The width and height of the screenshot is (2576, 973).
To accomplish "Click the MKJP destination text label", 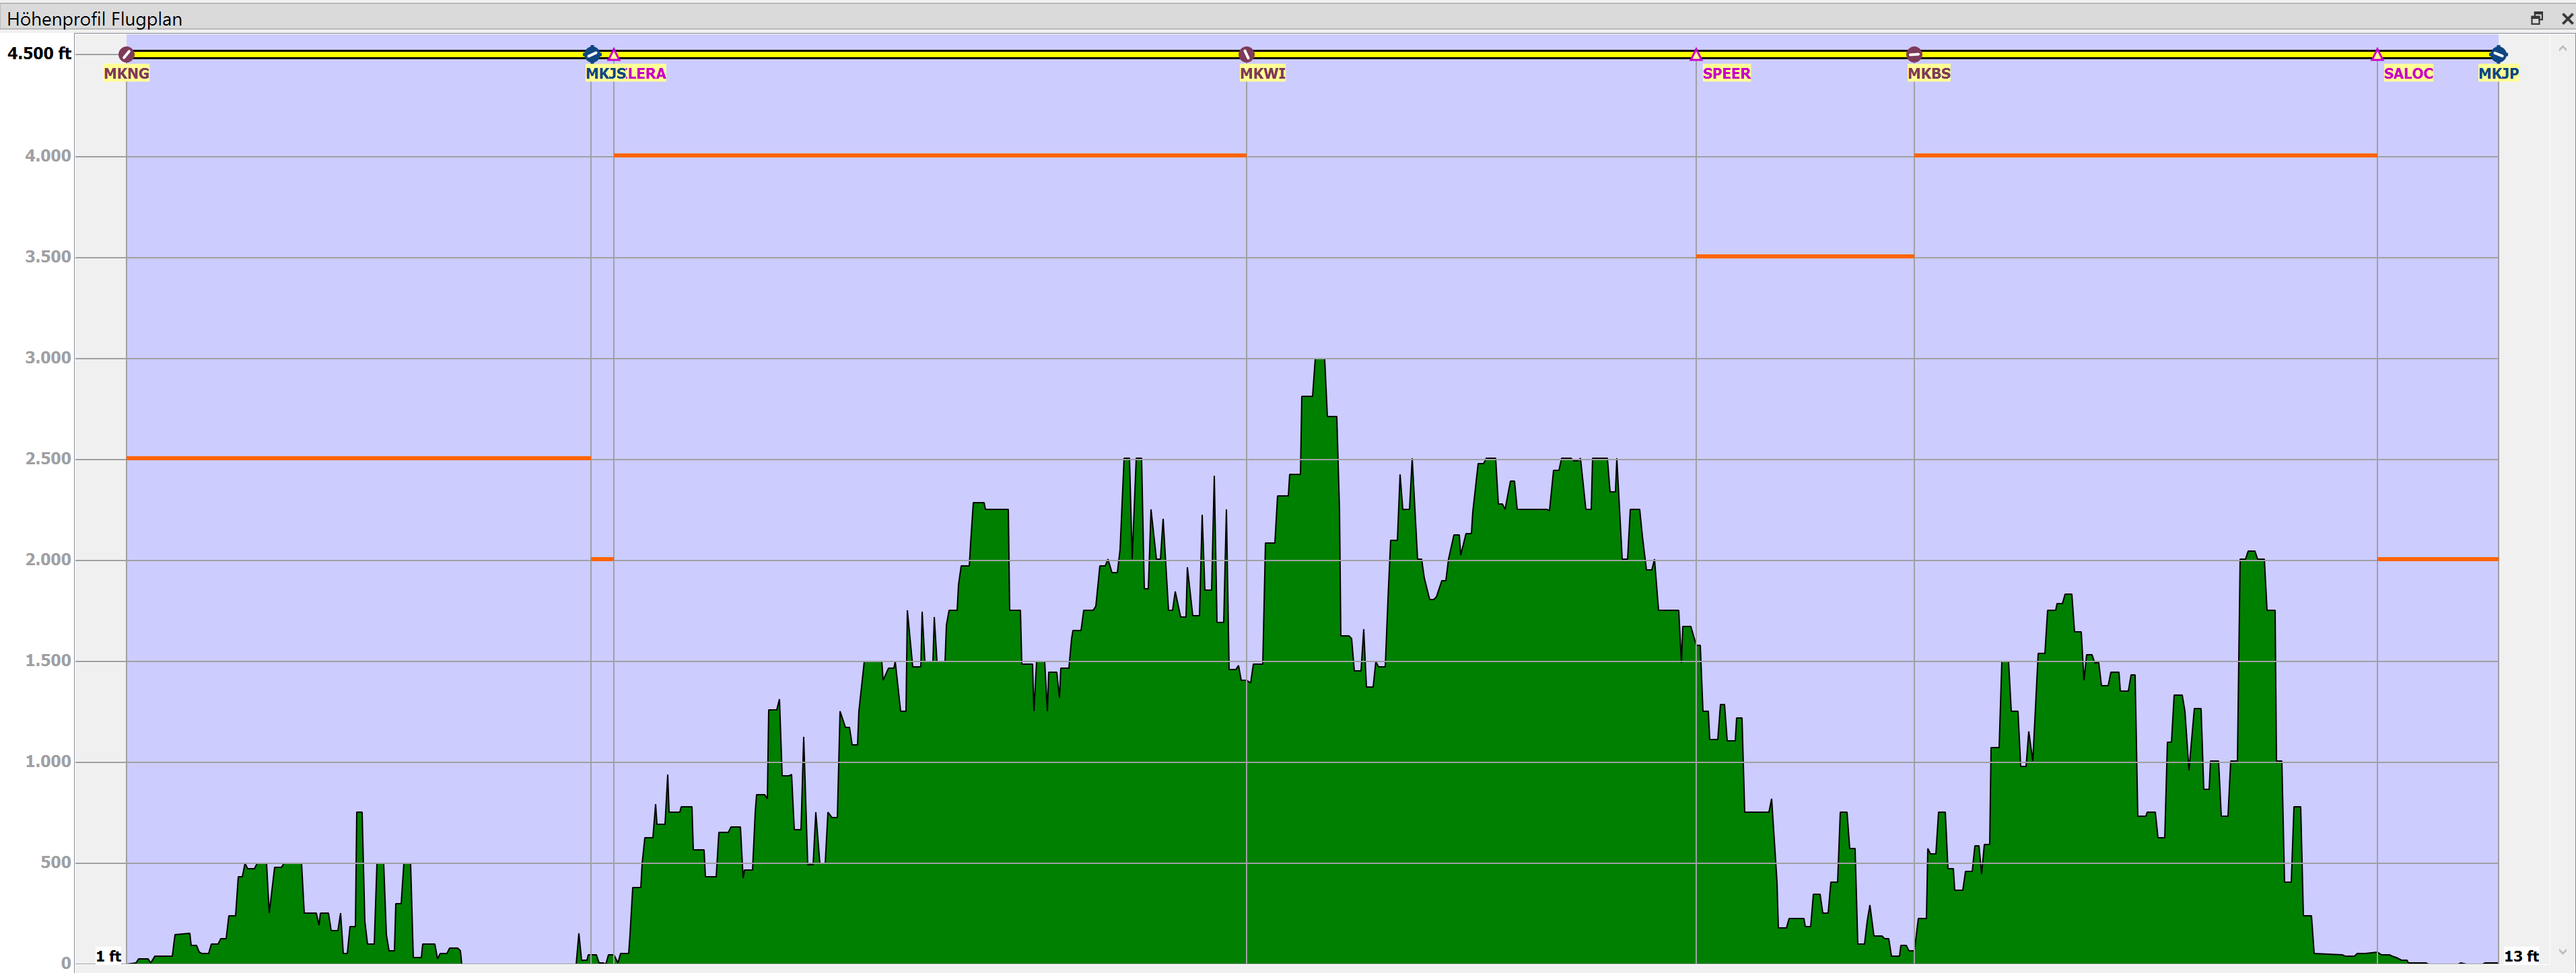I will click(x=2498, y=73).
